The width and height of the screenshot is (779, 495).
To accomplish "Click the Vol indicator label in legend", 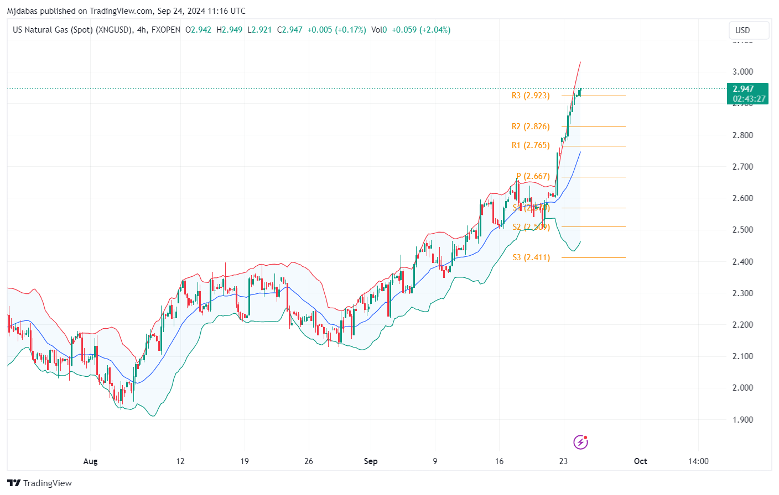I will 377,30.
